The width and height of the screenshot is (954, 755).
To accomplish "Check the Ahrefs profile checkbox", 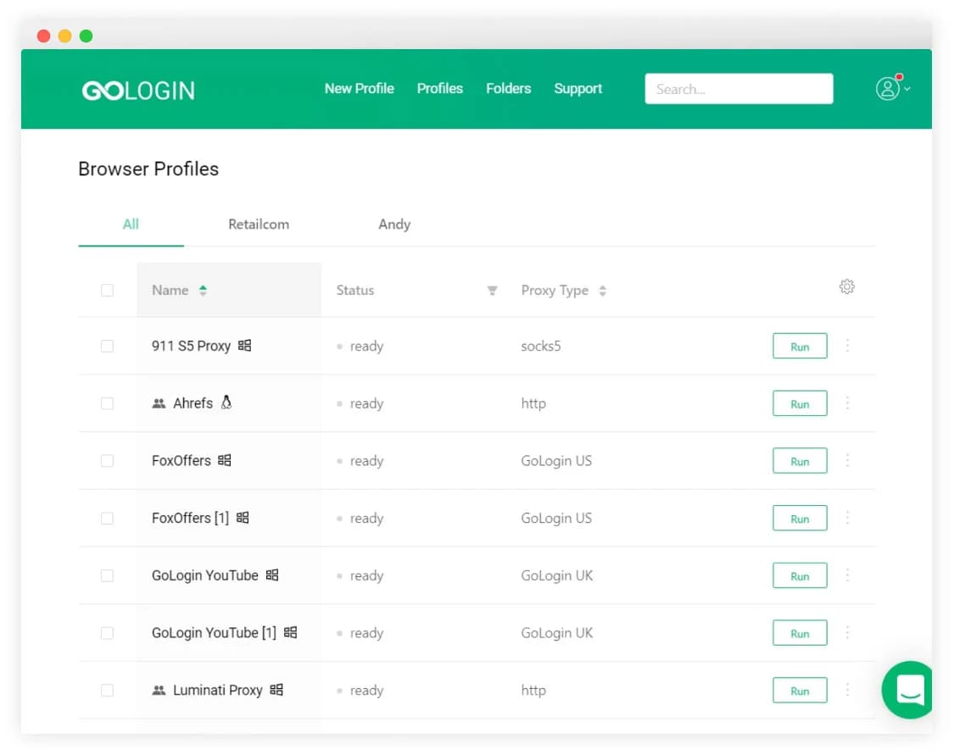I will [x=107, y=403].
